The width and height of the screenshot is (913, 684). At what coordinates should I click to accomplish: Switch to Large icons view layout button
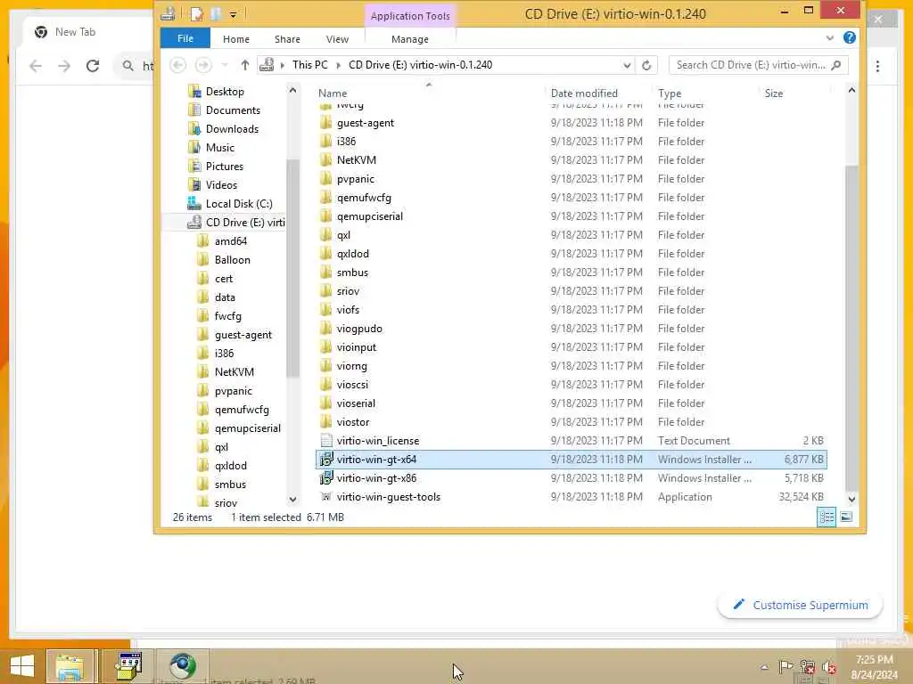tap(846, 517)
